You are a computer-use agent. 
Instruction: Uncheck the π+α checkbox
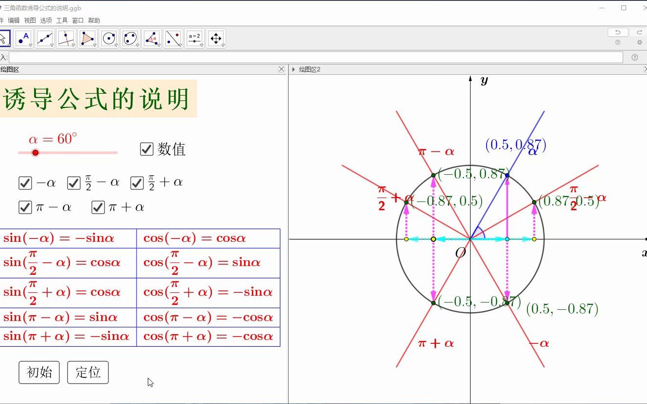(x=98, y=207)
